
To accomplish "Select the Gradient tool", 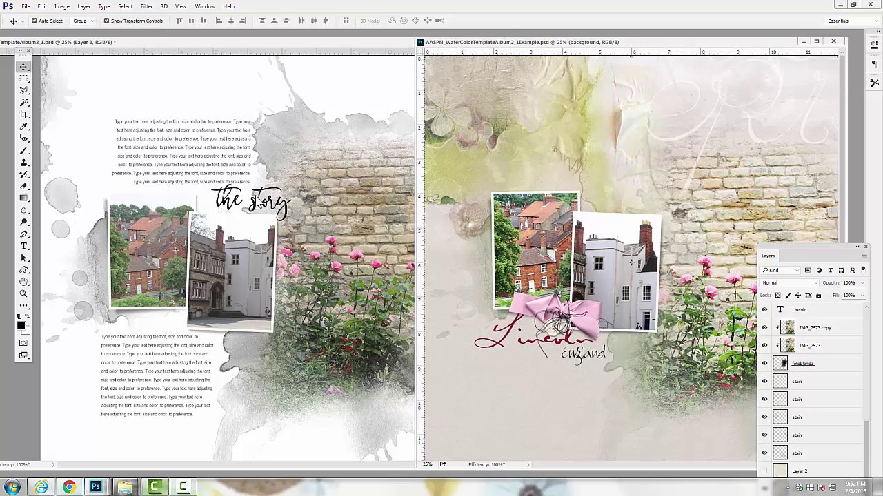I will (x=23, y=198).
